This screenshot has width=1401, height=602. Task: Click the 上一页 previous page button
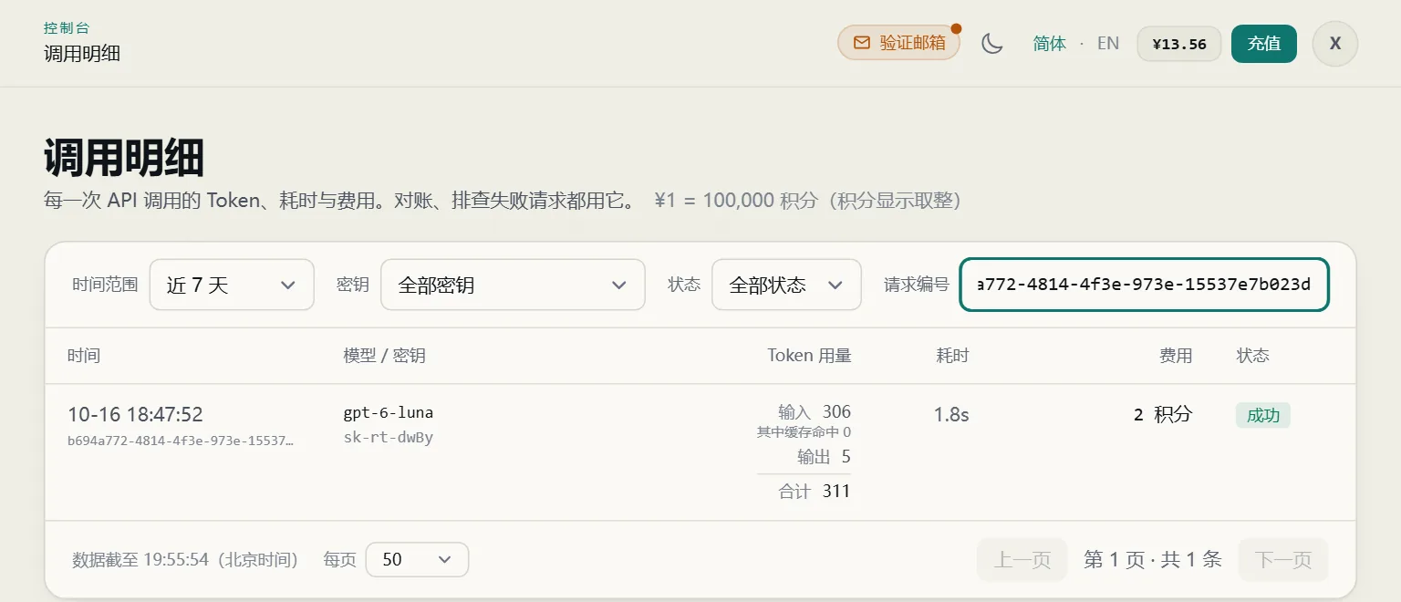tap(1022, 559)
